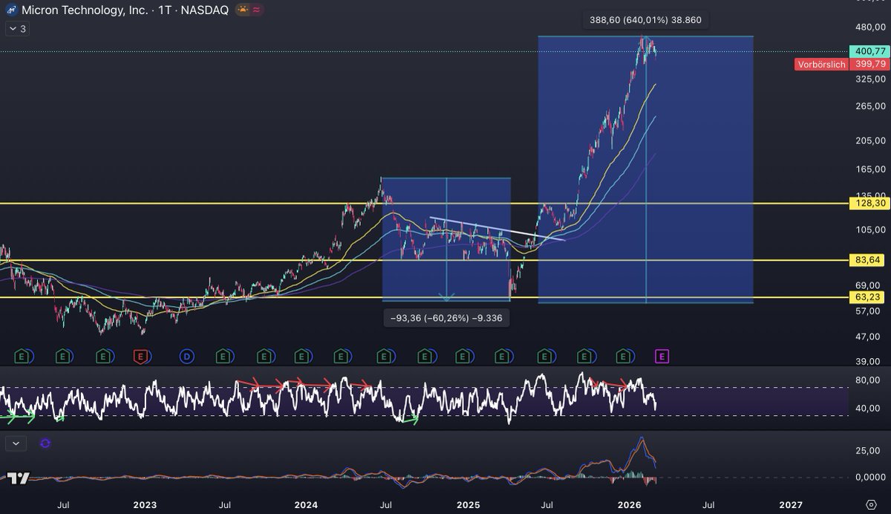Click the Micron symbol logo icon
Viewport: 891px width, 514px height.
tap(11, 10)
